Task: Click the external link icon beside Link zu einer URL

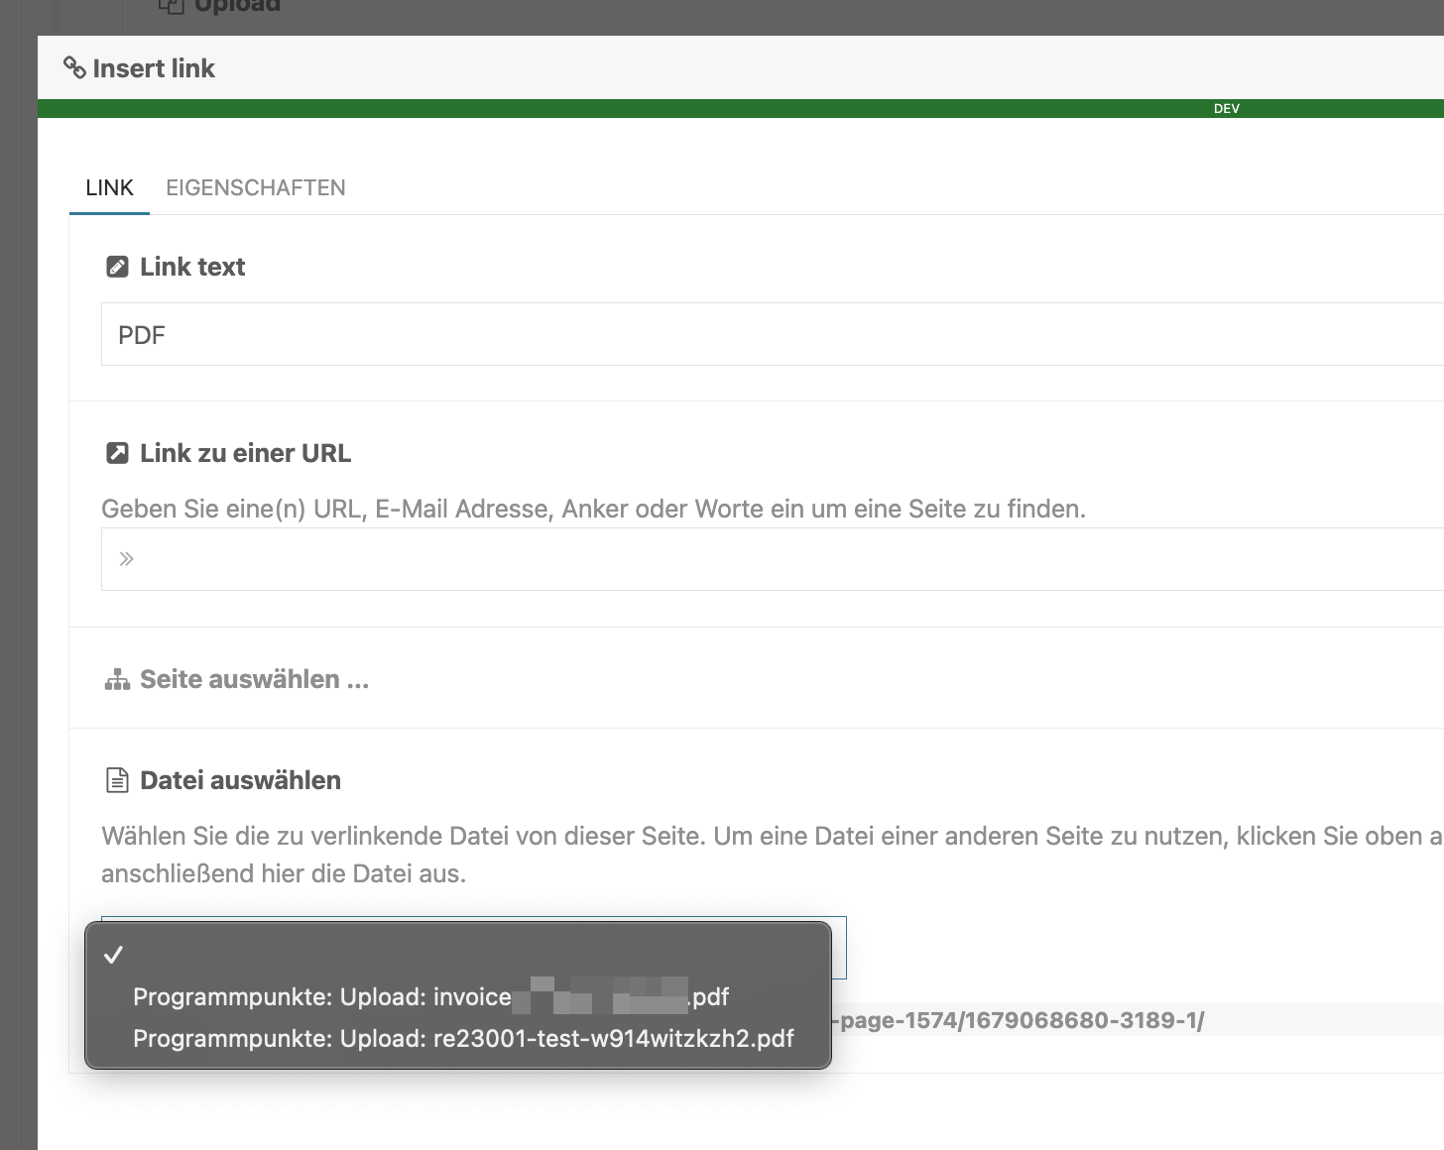Action: pos(118,452)
